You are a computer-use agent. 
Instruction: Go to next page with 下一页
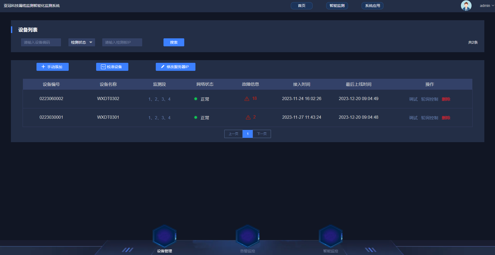pos(262,134)
